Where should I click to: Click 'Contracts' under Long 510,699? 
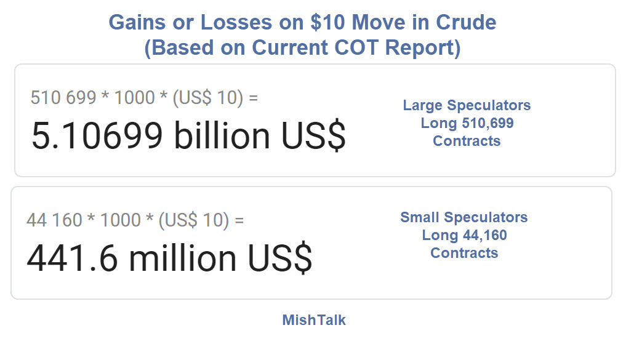(467, 141)
